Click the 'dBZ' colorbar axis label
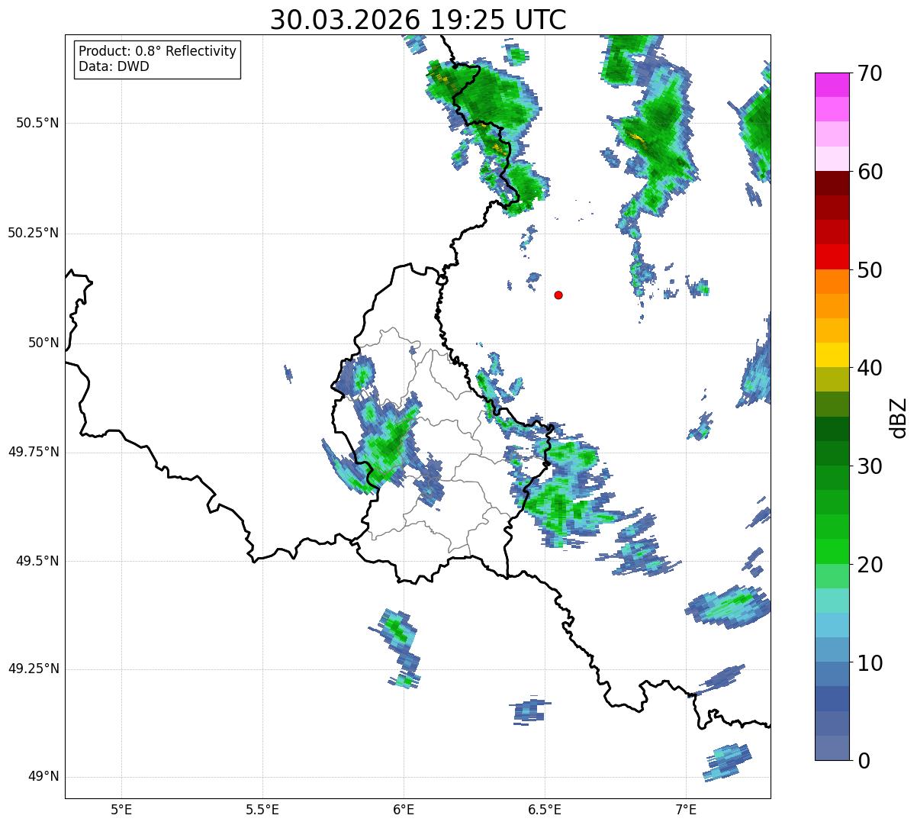 (x=899, y=417)
